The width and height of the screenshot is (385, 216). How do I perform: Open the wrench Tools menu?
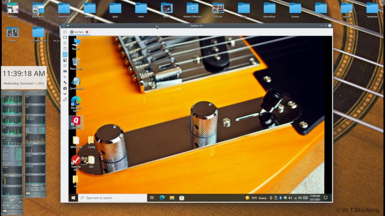[65, 82]
